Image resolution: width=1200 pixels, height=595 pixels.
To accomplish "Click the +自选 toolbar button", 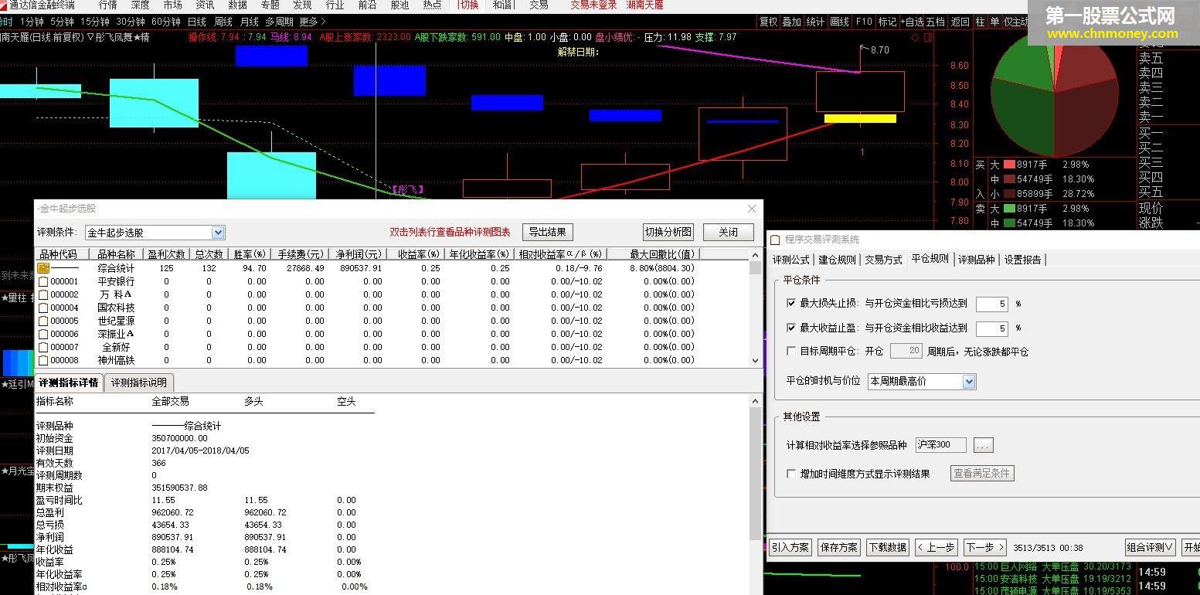I will (912, 22).
